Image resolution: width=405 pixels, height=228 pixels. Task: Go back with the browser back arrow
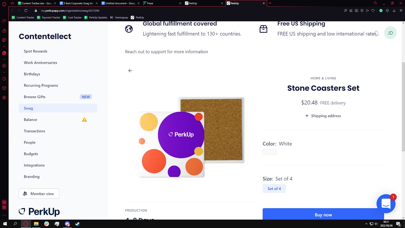click(x=12, y=11)
